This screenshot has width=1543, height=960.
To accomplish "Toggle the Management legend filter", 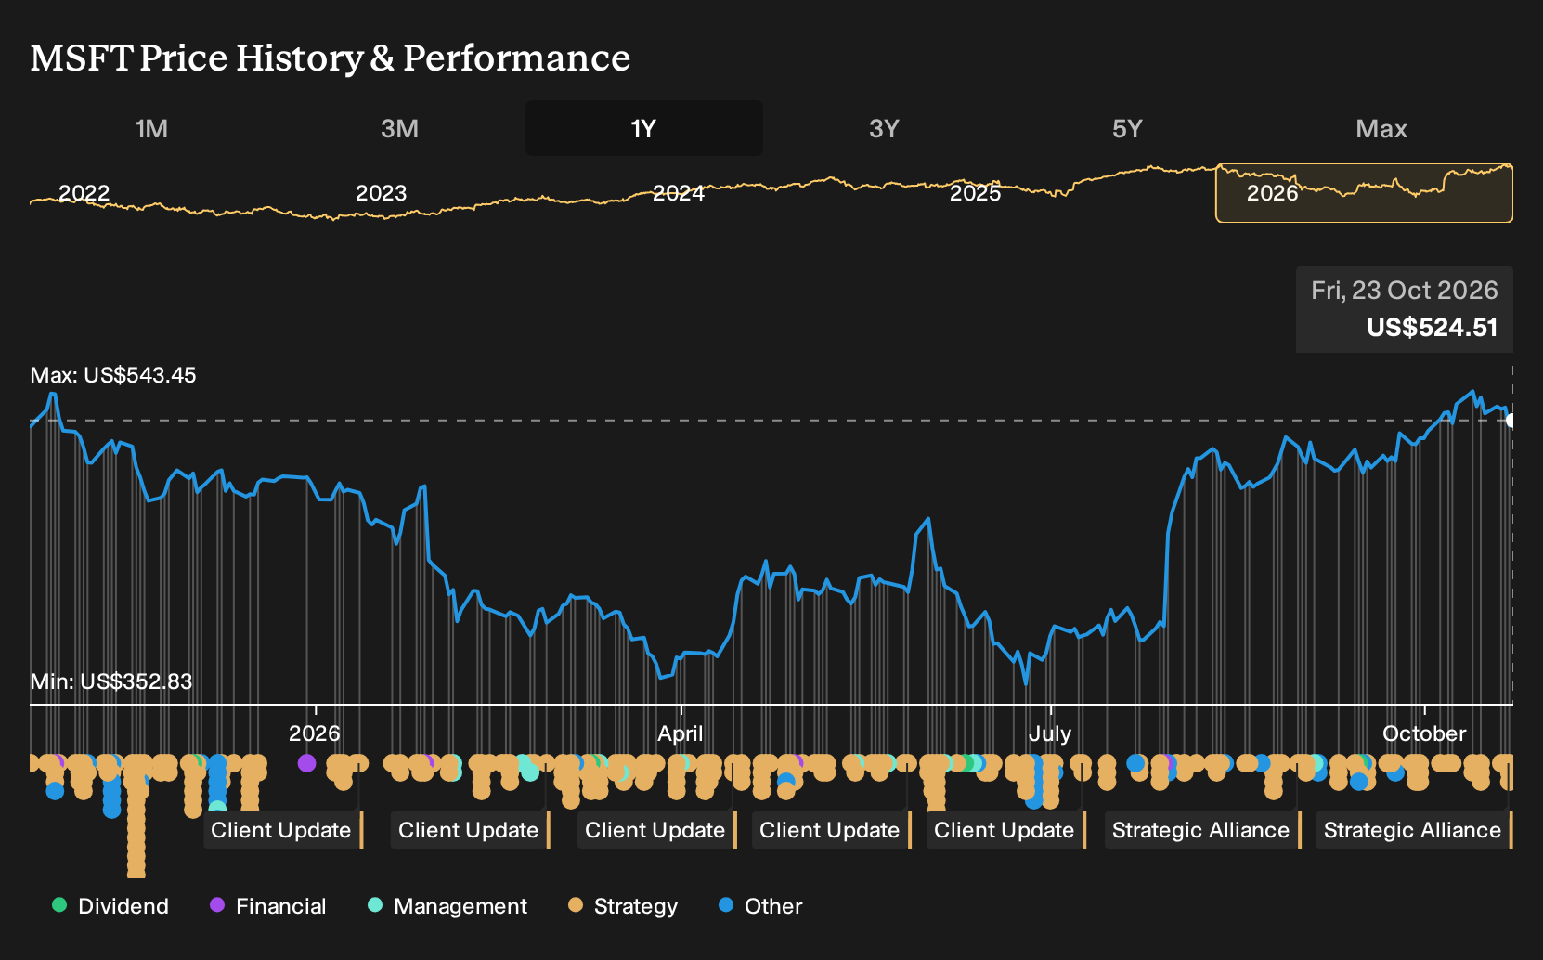I will pos(447,906).
